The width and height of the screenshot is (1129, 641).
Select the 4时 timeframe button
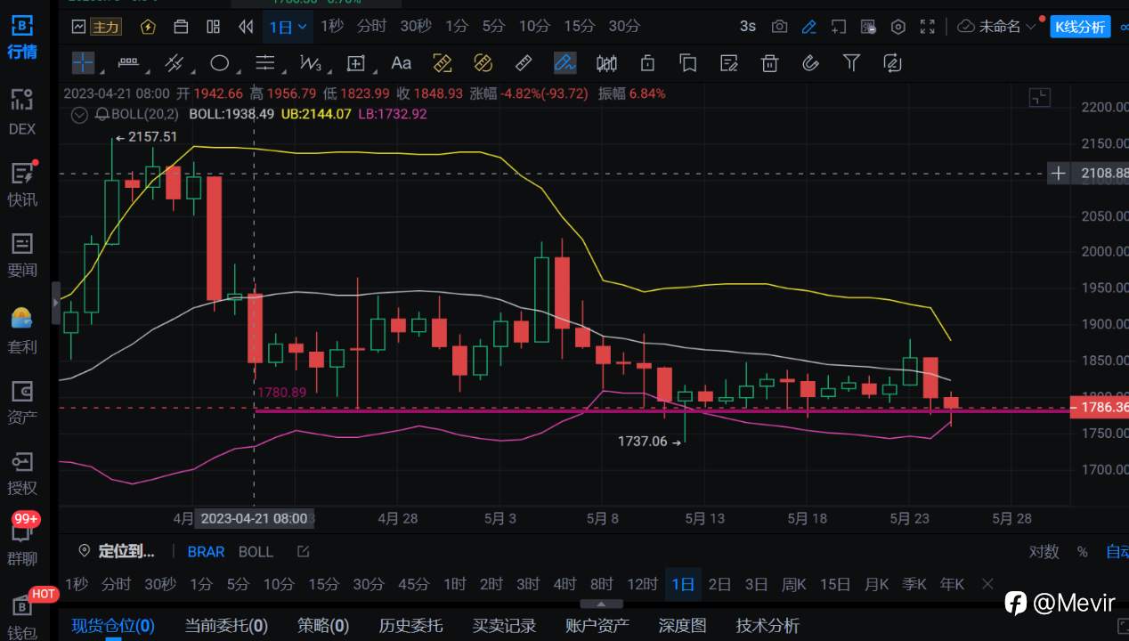(x=564, y=584)
